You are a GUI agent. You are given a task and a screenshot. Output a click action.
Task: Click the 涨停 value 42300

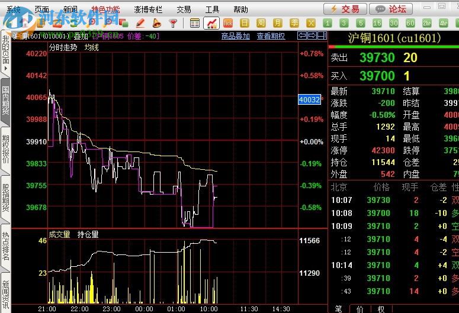point(383,150)
